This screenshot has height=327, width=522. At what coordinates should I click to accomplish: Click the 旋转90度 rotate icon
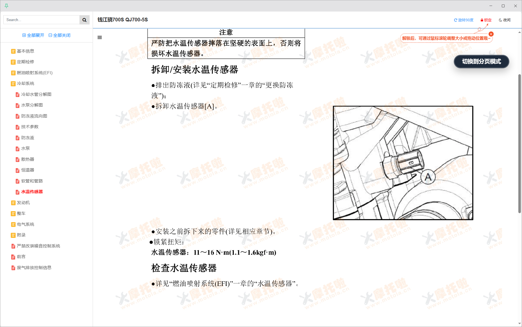pyautogui.click(x=455, y=20)
